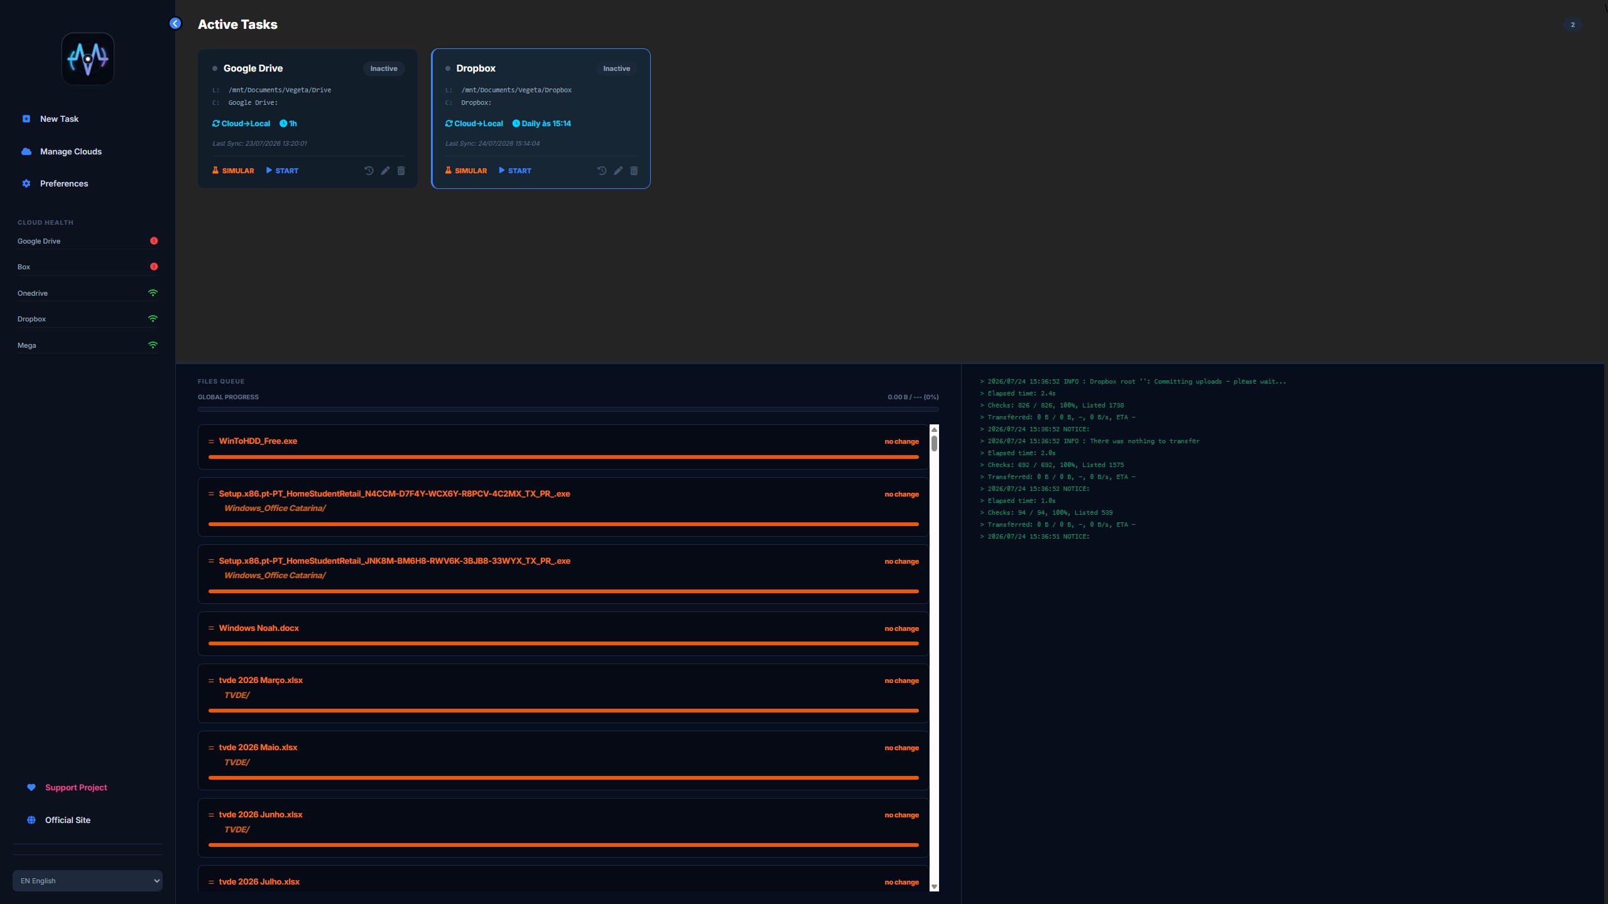
Task: Click Cloud→Local mode on Dropbox card
Action: tap(474, 124)
